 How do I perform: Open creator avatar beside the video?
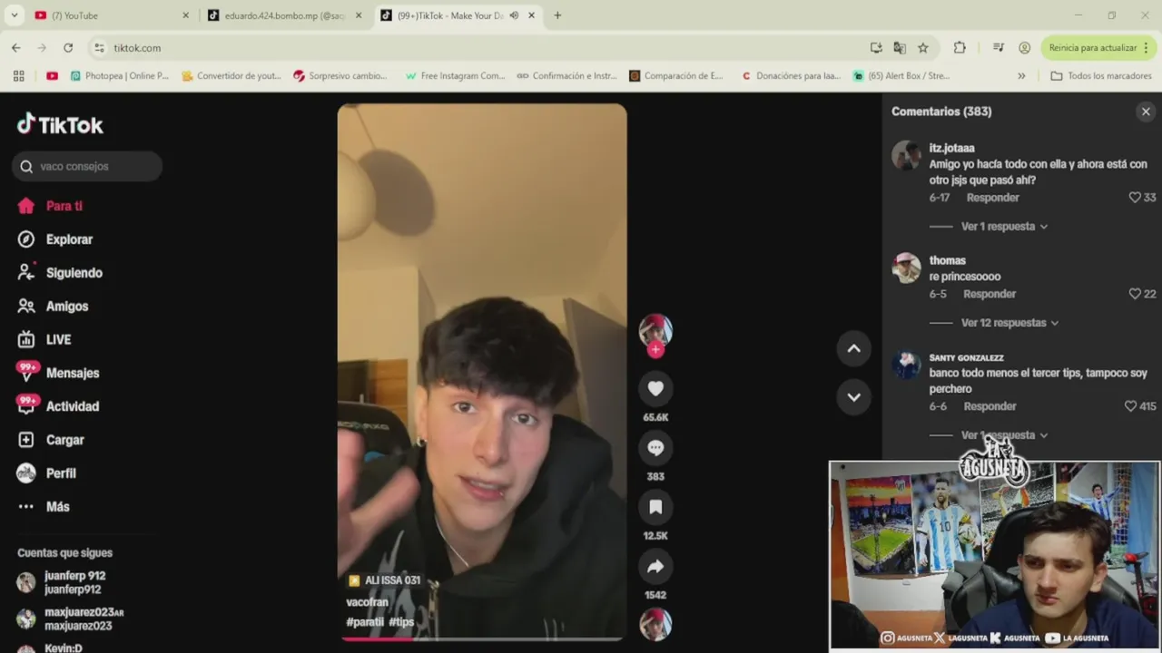[x=655, y=330]
